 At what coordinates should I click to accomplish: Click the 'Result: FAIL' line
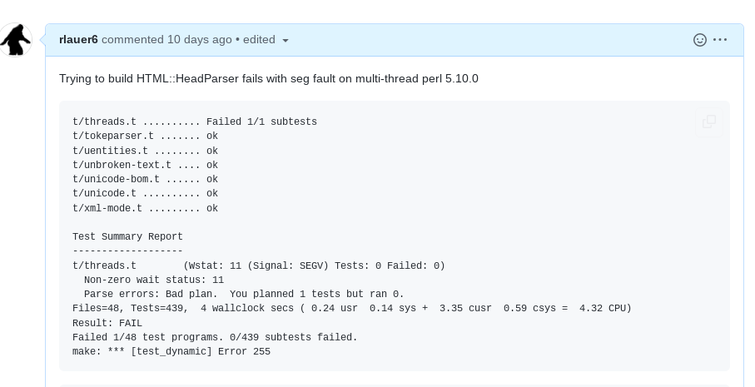point(107,323)
